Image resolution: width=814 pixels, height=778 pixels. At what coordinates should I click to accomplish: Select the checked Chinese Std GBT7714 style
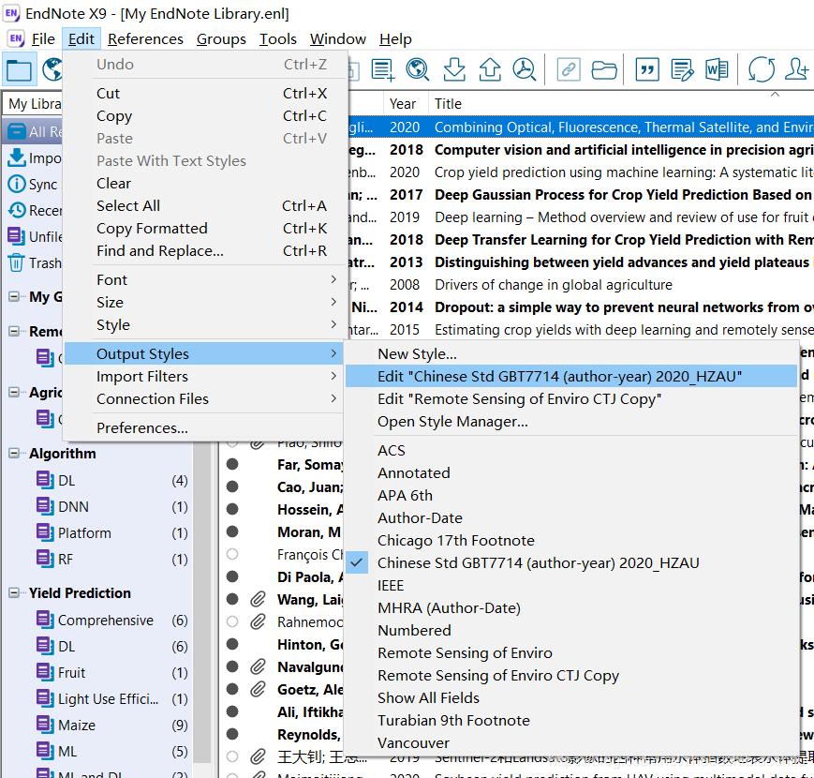tap(538, 562)
